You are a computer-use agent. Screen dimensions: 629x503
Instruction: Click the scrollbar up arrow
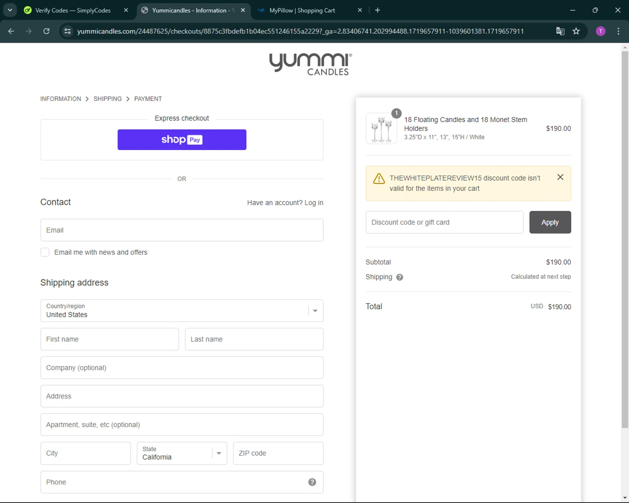tap(625, 47)
